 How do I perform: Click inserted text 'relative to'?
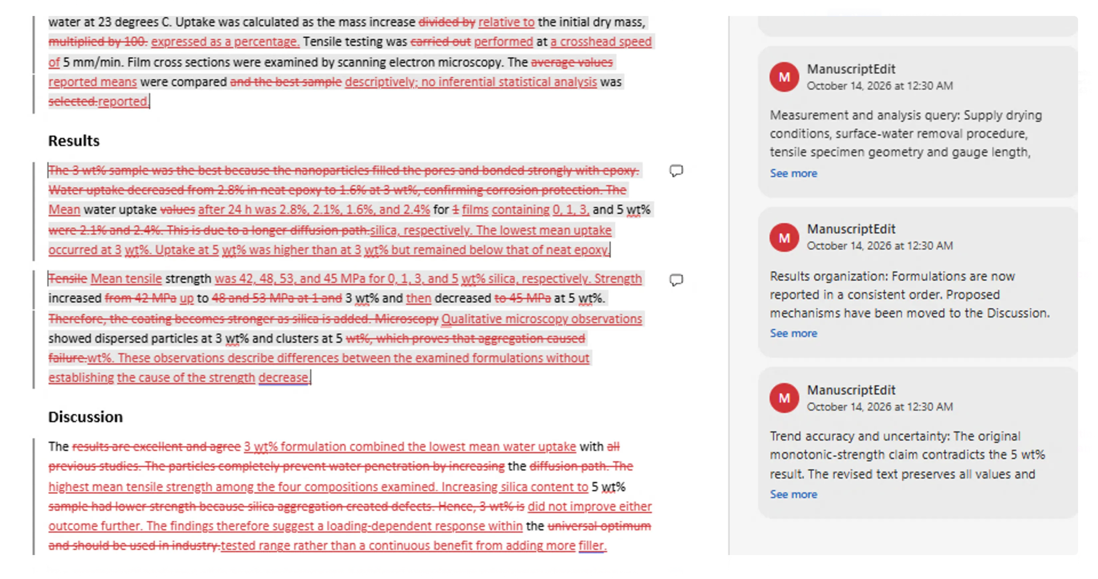click(x=506, y=22)
